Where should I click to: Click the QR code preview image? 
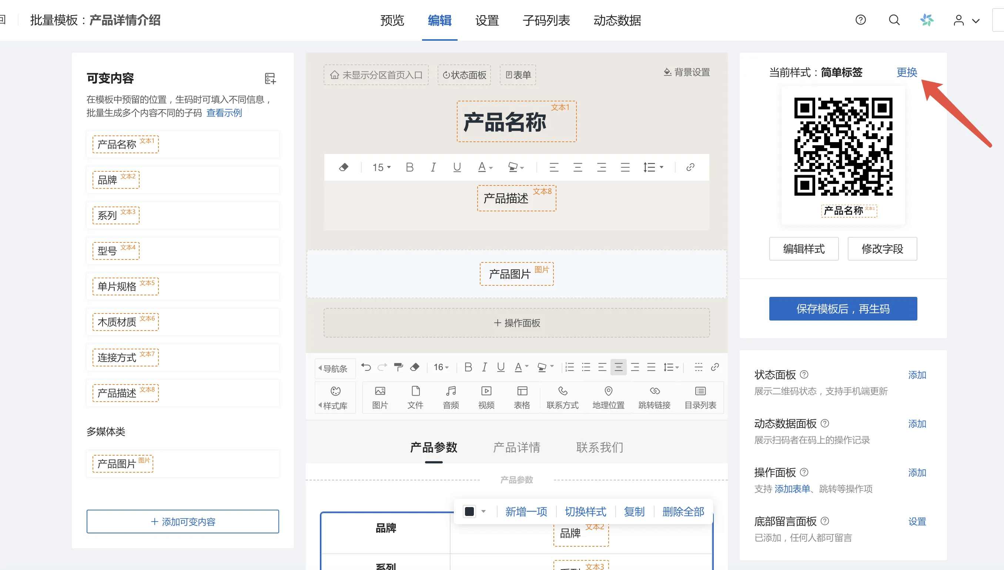point(843,147)
